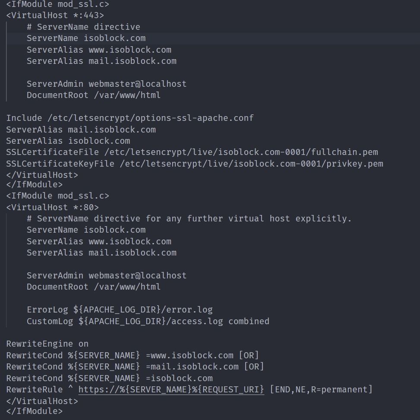This screenshot has height=420, width=420.
Task: Click the "ServerAlias isoblock.com" line
Action: pyautogui.click(x=68, y=141)
